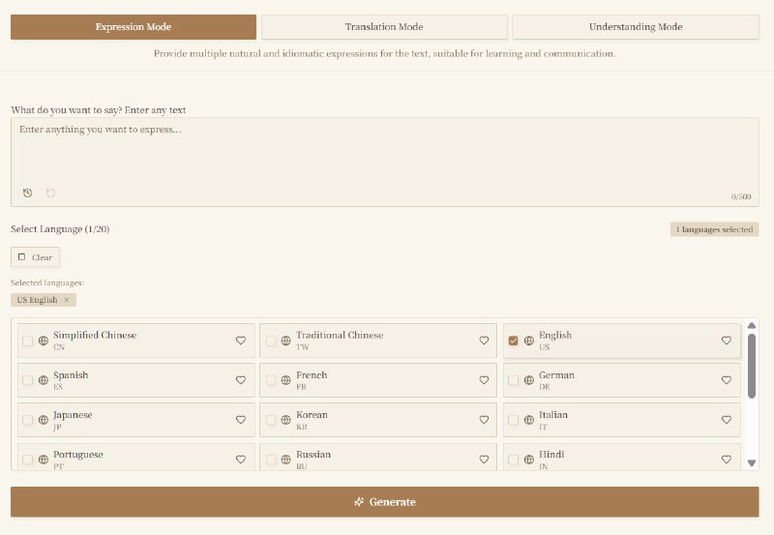Click the heart icon on the Spanish row

(241, 380)
